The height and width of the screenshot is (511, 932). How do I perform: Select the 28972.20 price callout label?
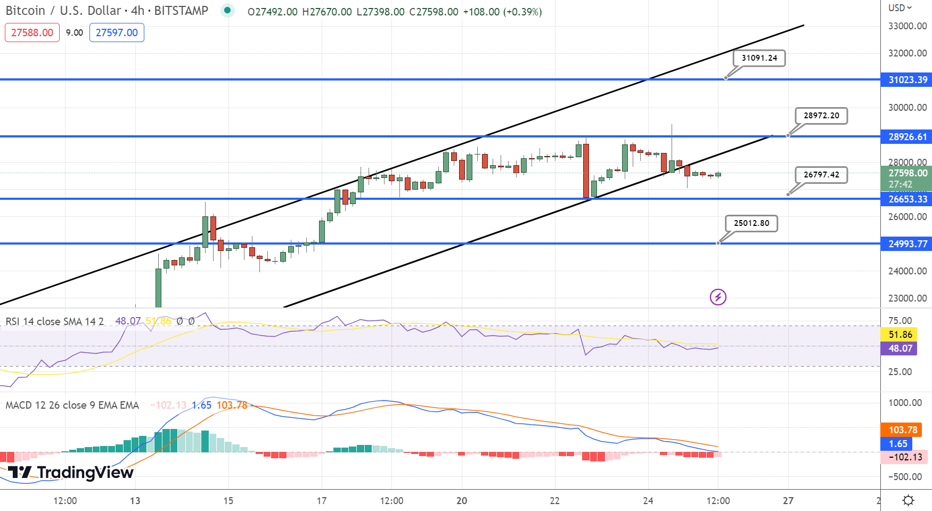(x=821, y=116)
